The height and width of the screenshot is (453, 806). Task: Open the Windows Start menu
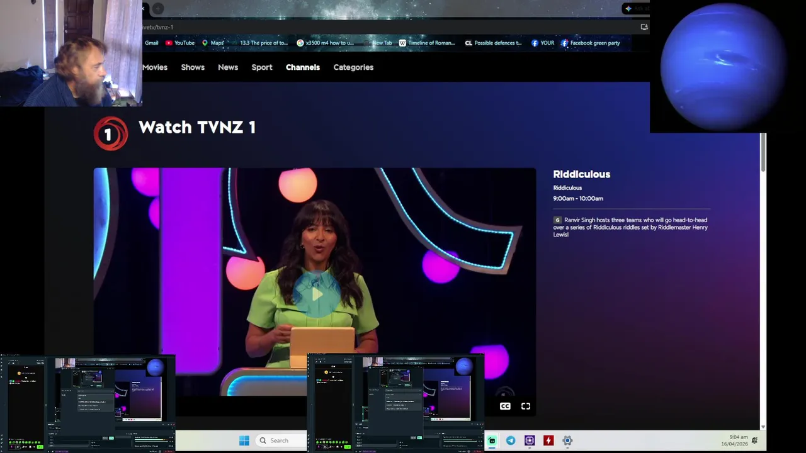(244, 440)
